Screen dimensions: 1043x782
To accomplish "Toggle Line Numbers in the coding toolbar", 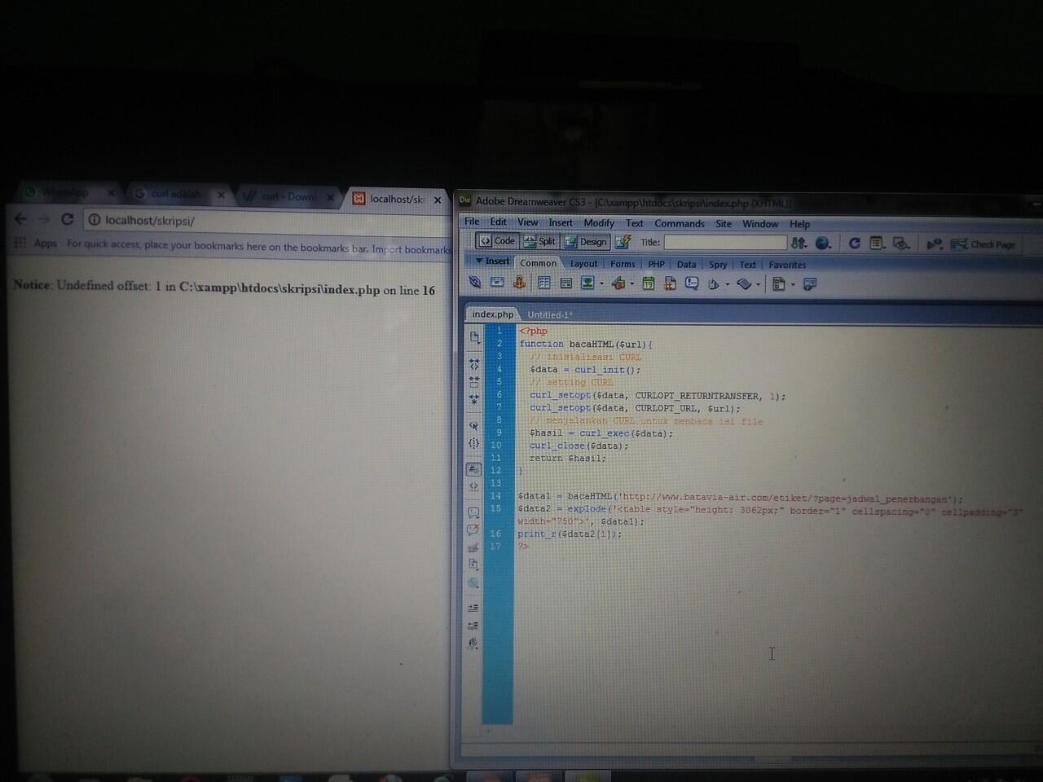I will (x=473, y=469).
